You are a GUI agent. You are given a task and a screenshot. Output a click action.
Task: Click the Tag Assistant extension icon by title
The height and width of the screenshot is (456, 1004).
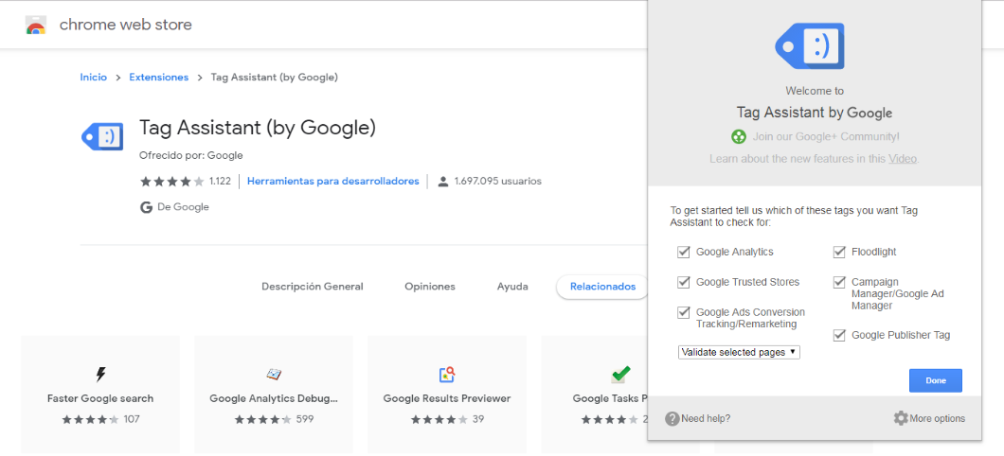[x=101, y=136]
